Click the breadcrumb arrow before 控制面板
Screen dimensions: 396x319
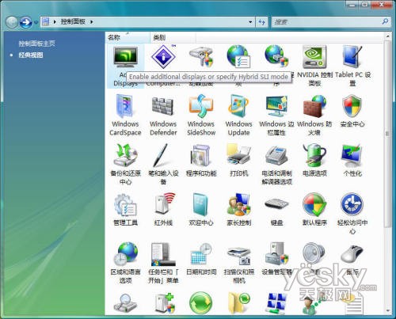click(55, 22)
